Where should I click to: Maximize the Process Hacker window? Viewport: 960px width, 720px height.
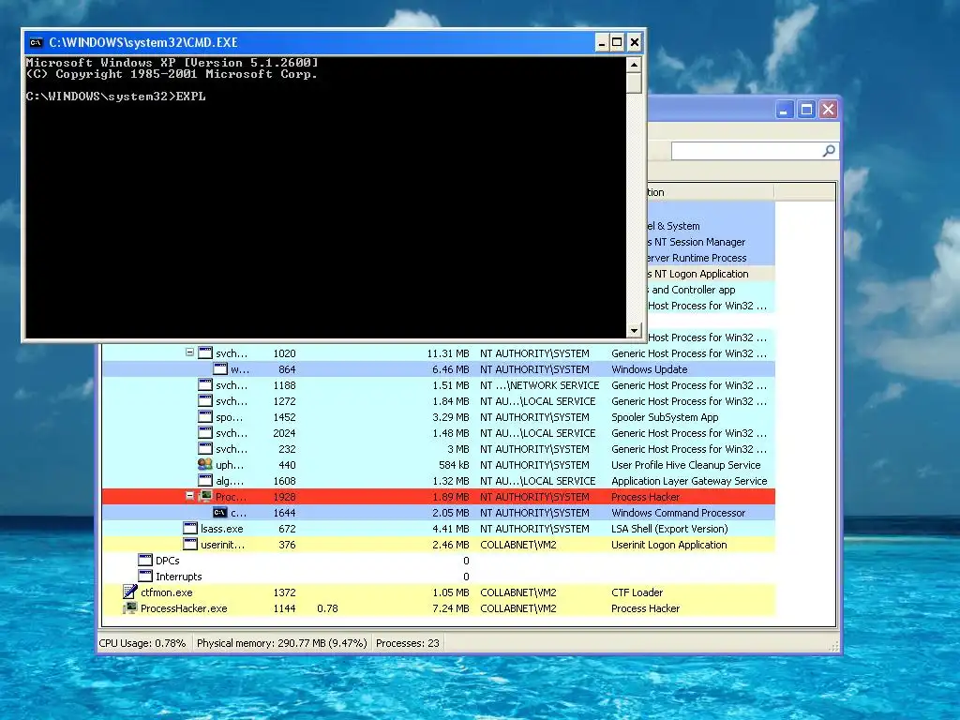(x=807, y=110)
